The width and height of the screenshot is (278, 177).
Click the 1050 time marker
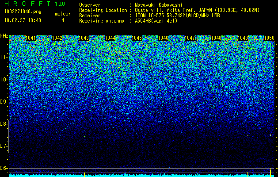tap(269, 38)
